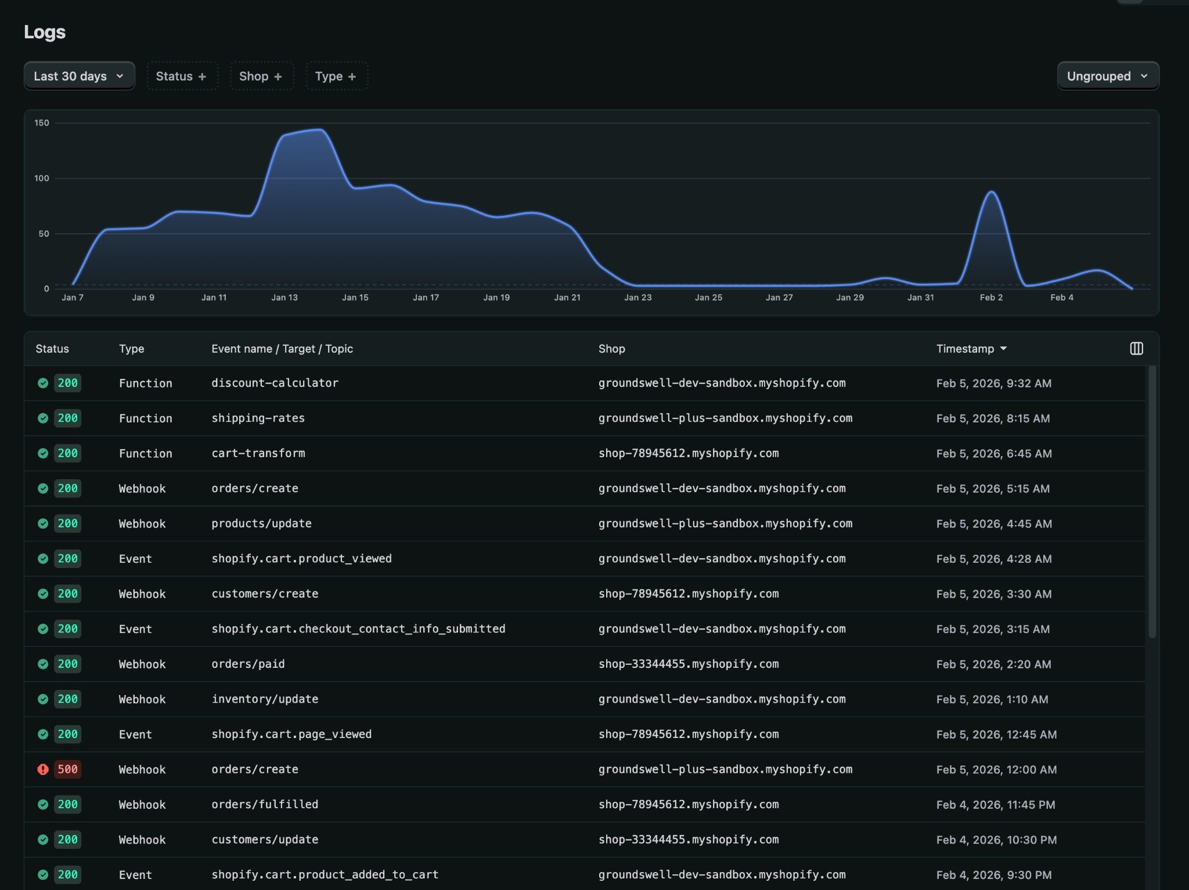The height and width of the screenshot is (890, 1189).
Task: Open the shopify.cart.product_added_to_cart log entry
Action: (x=584, y=874)
